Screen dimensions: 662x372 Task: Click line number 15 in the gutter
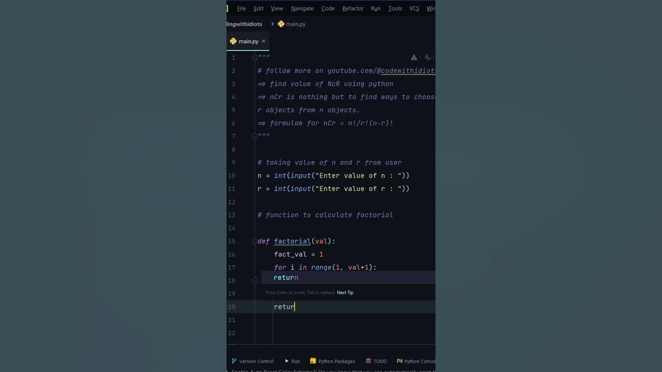231,241
